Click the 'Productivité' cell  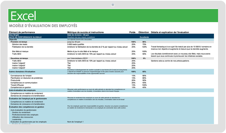point(15,80)
